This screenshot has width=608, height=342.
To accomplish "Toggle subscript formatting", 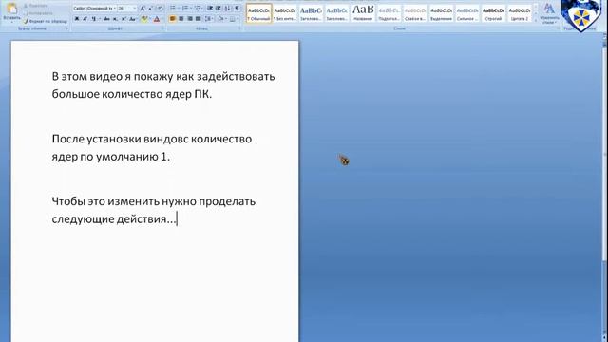I will coord(115,19).
